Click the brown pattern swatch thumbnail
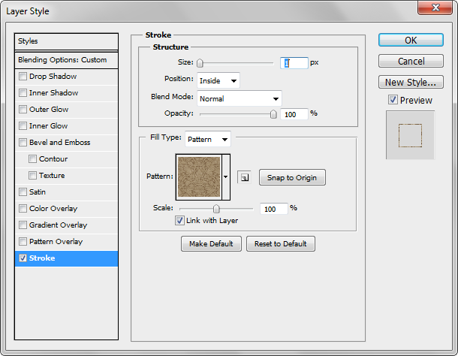 click(x=199, y=176)
